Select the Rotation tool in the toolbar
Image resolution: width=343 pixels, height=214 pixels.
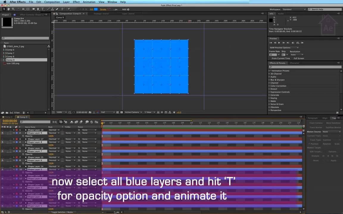(x=18, y=9)
